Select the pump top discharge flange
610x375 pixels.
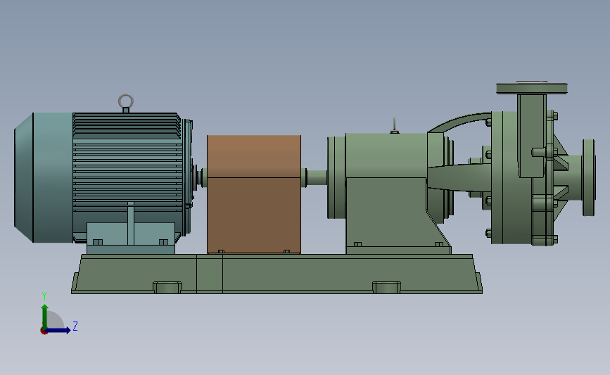531,89
